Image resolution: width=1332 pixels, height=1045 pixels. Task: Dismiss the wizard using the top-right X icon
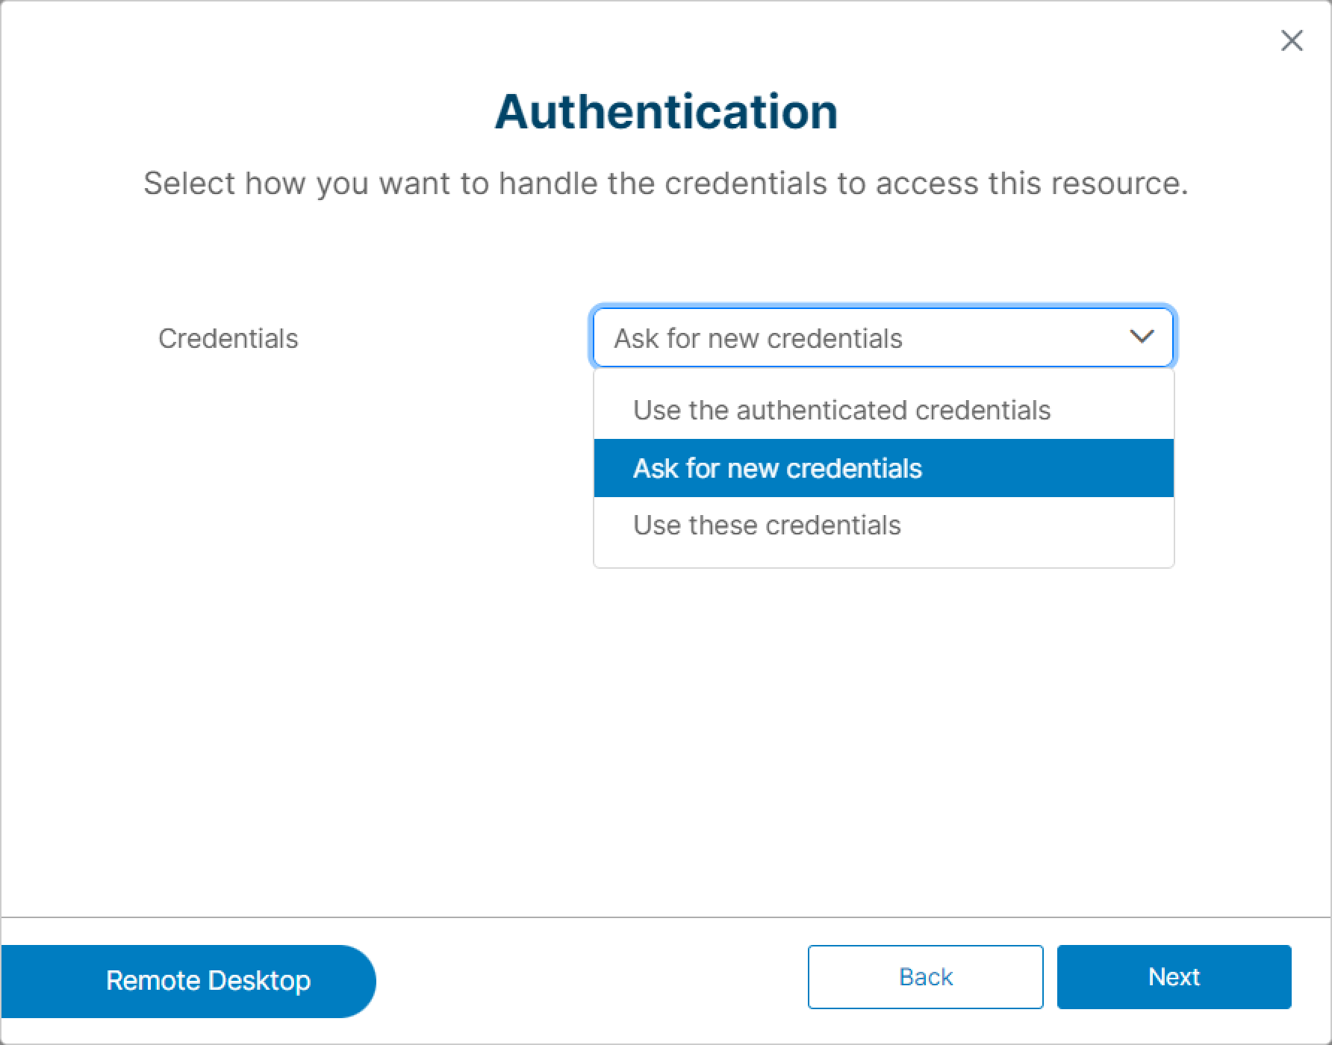tap(1292, 40)
